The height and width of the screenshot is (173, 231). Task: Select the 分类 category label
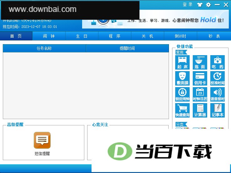point(181,124)
